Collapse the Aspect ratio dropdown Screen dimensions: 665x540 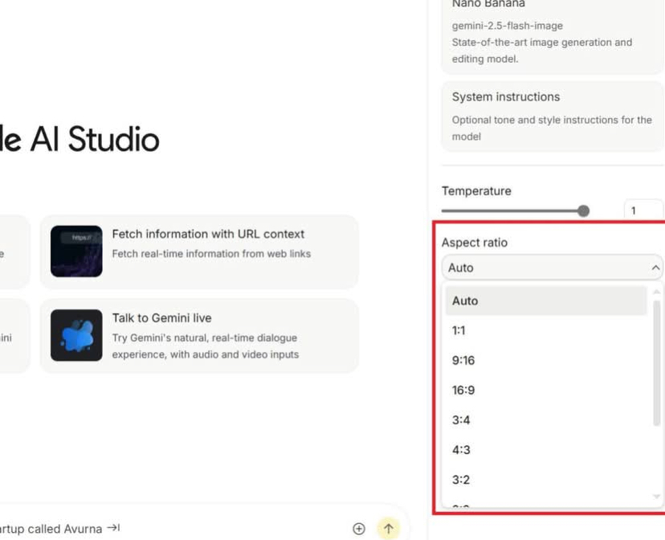553,268
